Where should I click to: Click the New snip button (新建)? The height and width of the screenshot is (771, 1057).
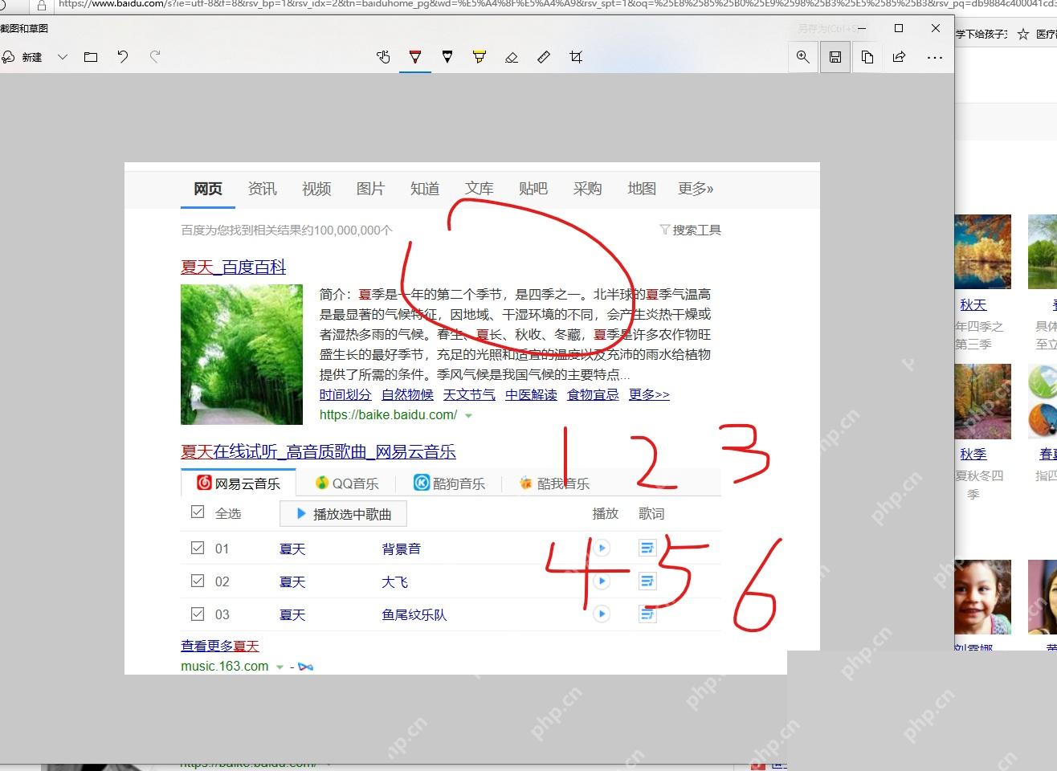click(x=22, y=57)
